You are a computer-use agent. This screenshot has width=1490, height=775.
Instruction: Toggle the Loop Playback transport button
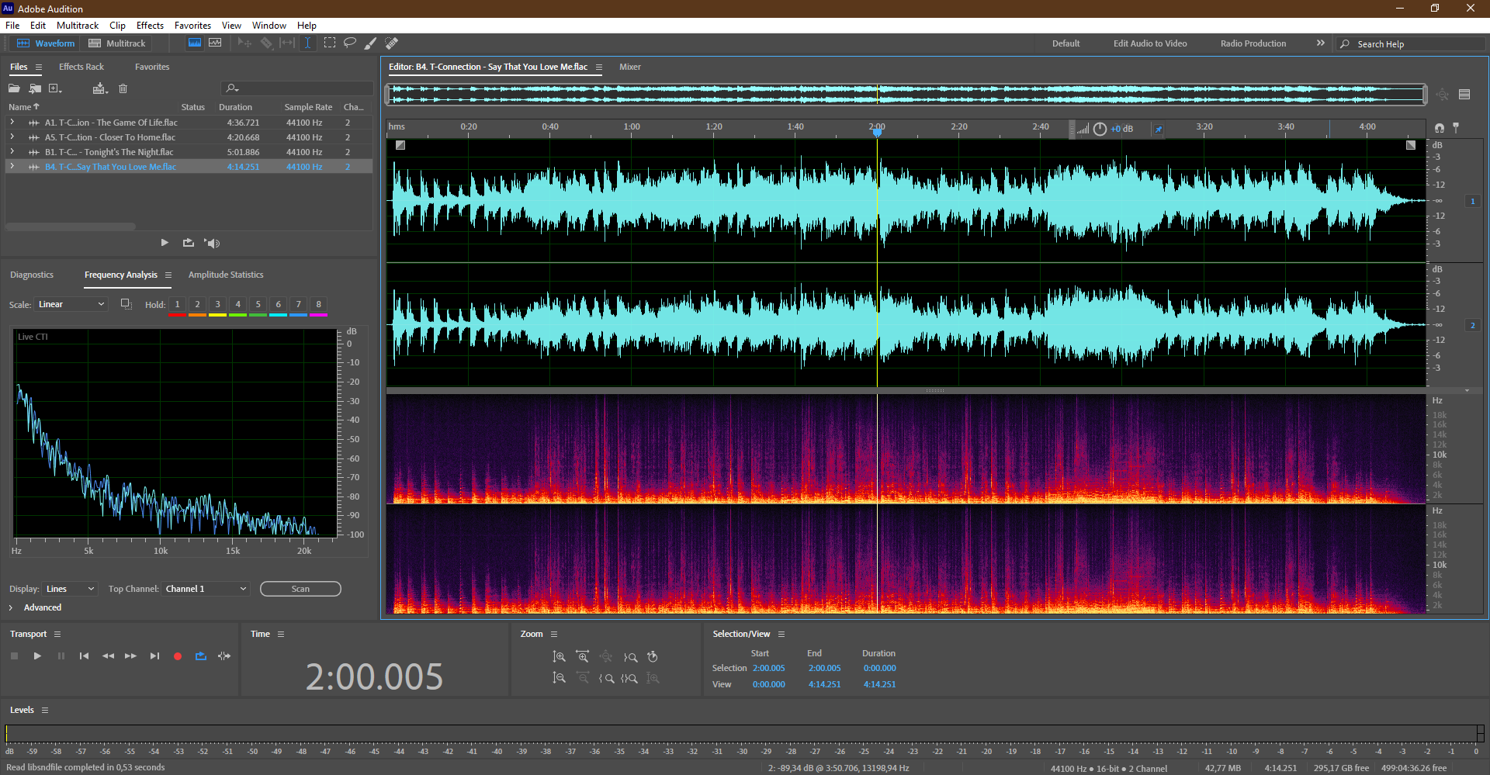click(x=201, y=656)
